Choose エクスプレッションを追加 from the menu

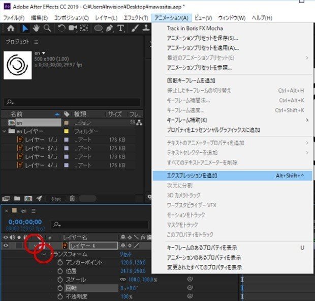pos(232,176)
